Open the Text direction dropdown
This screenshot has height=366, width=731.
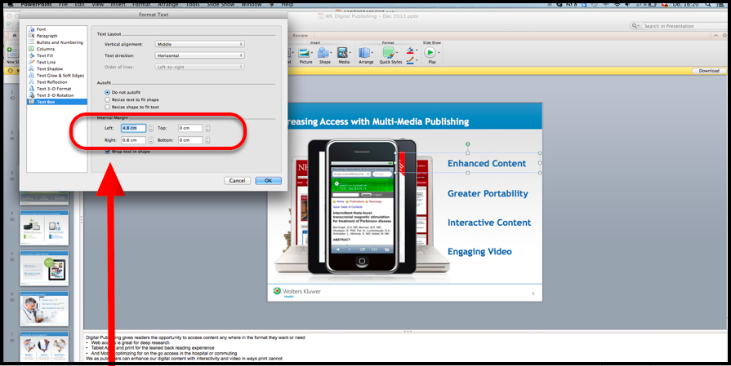coord(200,55)
